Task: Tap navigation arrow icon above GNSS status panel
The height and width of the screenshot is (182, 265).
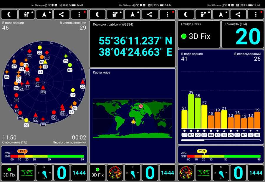Action: [x=221, y=14]
